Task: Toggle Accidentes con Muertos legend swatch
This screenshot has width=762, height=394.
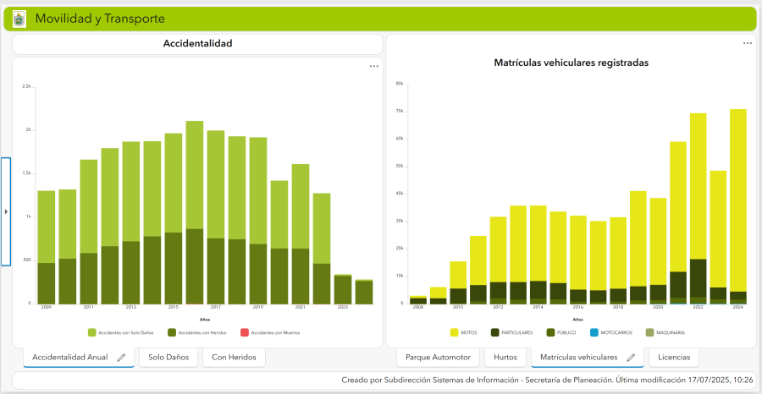Action: tap(245, 333)
